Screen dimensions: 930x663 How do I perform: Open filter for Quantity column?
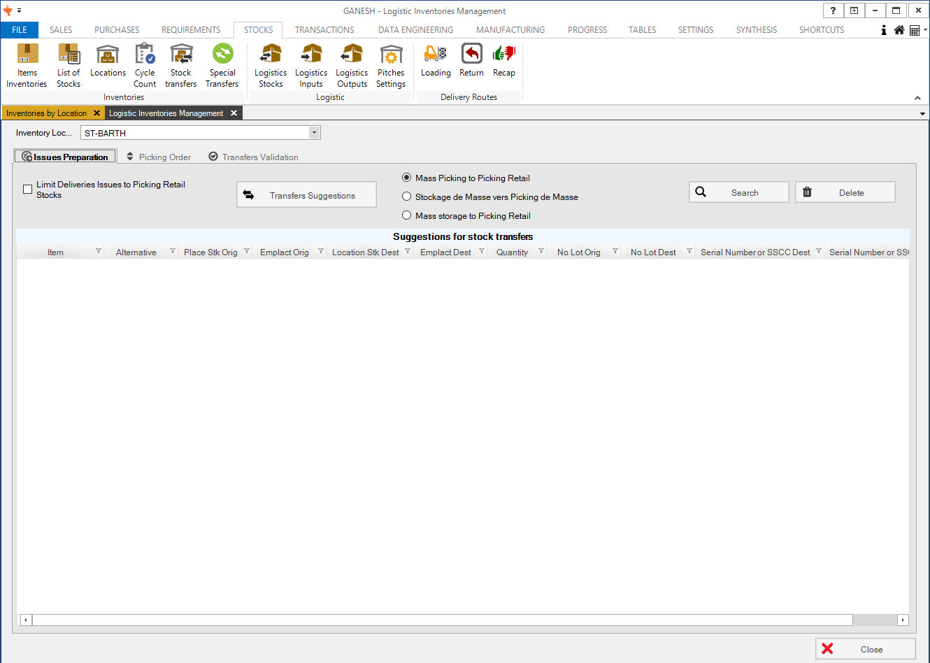click(x=541, y=251)
